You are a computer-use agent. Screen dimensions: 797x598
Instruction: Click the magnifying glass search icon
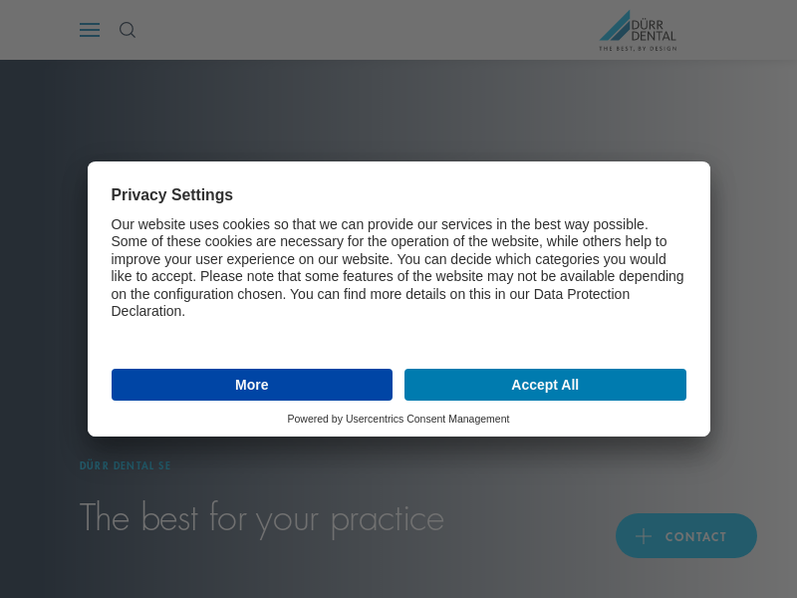[x=128, y=30]
